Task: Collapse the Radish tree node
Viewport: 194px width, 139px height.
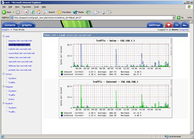Action: point(4,103)
